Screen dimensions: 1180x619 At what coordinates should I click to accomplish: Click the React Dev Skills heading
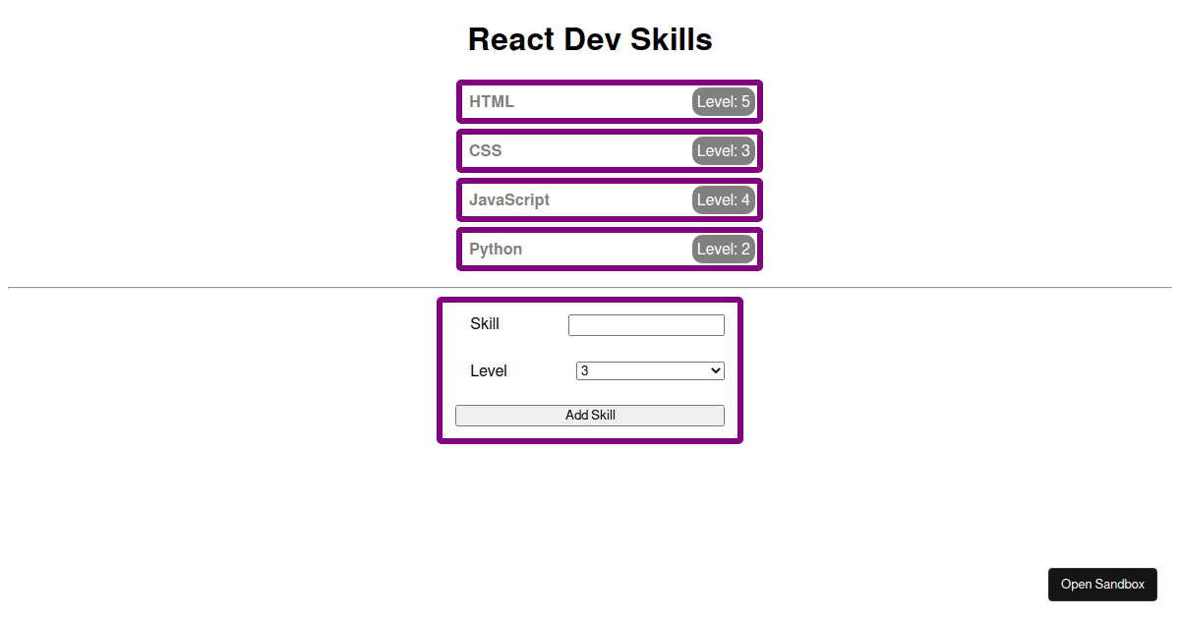click(590, 39)
